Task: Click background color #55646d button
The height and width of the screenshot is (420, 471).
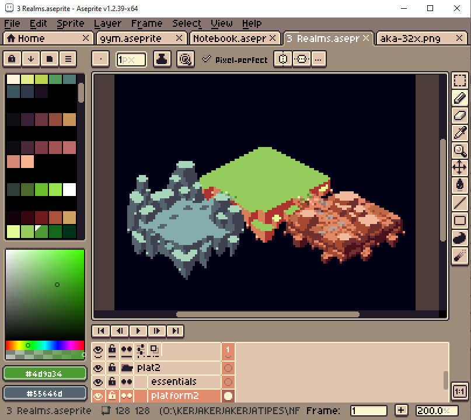Action: pyautogui.click(x=45, y=394)
